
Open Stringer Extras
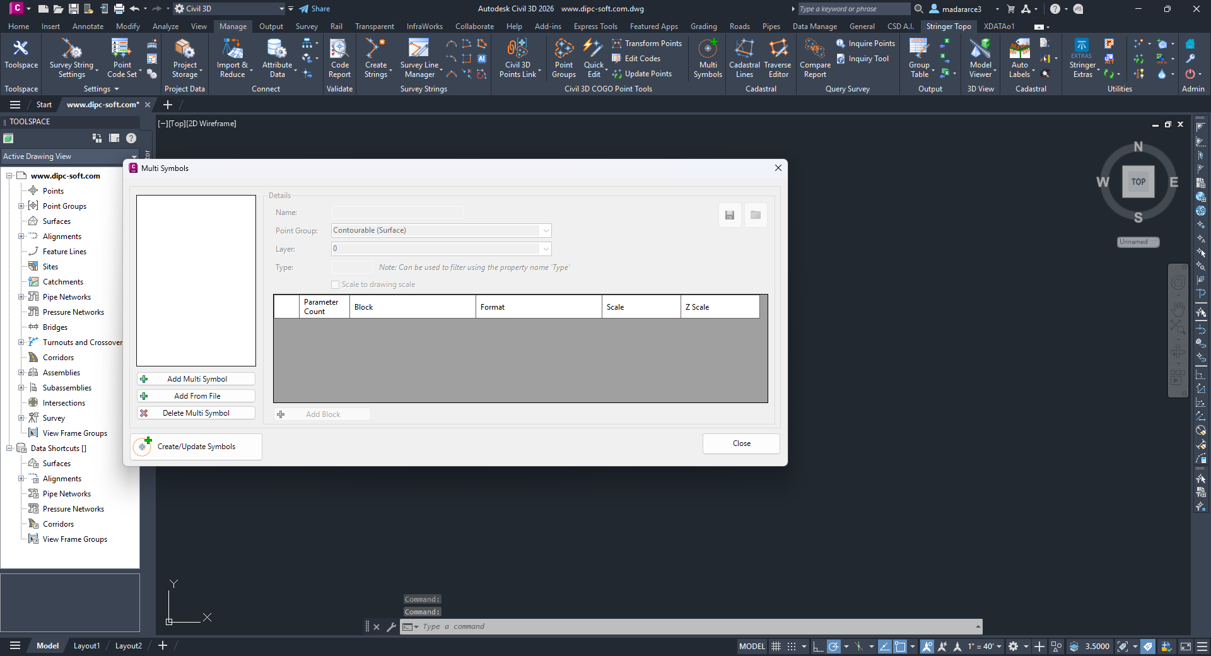1082,58
